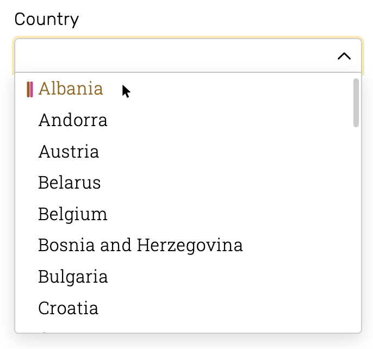The height and width of the screenshot is (349, 373).
Task: Select Austria option
Action: (x=69, y=151)
